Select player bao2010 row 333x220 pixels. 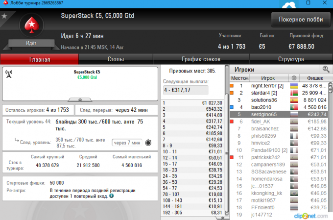coord(279,107)
